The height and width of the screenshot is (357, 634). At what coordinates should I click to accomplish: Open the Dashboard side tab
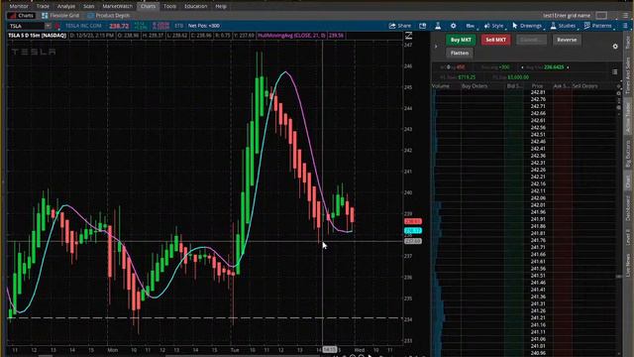pyautogui.click(x=628, y=207)
